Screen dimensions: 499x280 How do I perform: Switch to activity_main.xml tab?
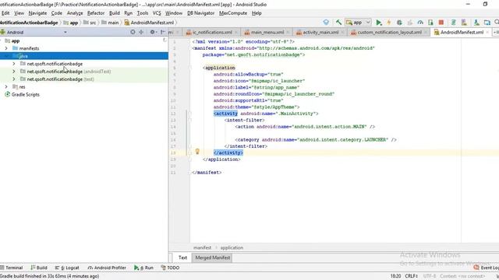[320, 33]
